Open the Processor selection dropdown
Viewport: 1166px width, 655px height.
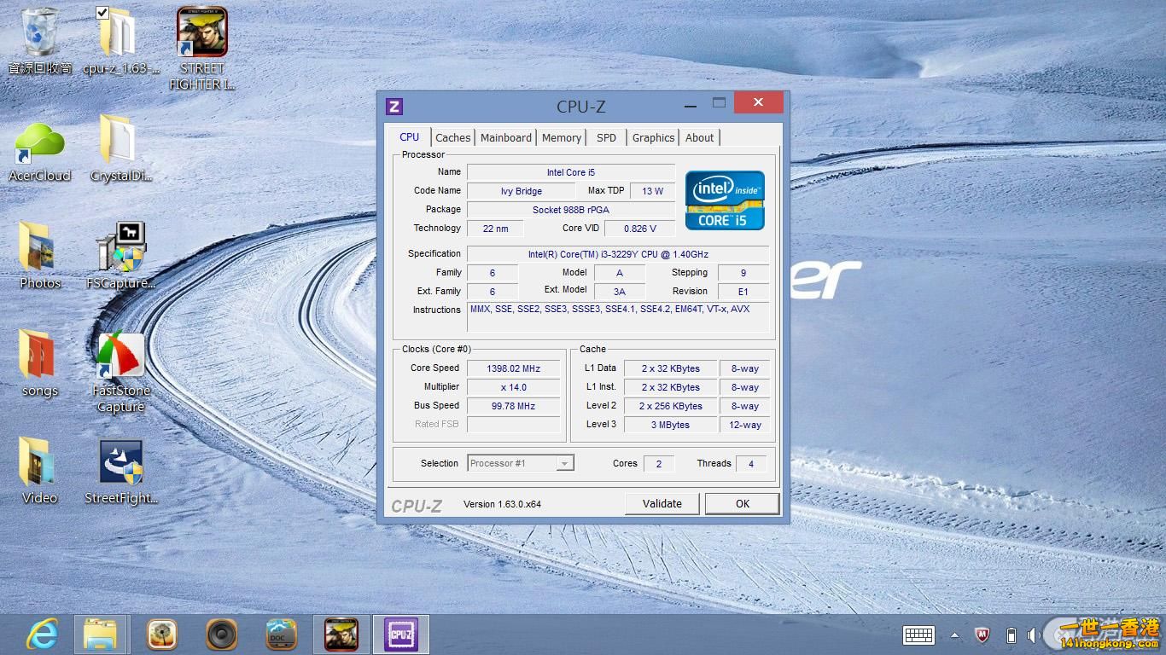coord(563,463)
